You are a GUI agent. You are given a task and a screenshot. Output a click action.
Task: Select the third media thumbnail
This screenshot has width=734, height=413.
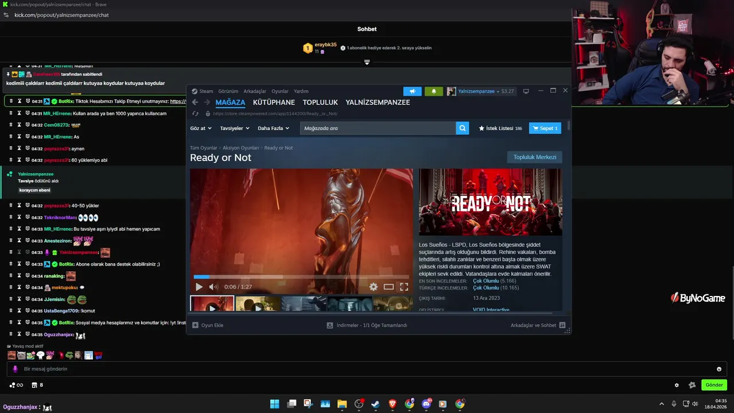[x=304, y=303]
